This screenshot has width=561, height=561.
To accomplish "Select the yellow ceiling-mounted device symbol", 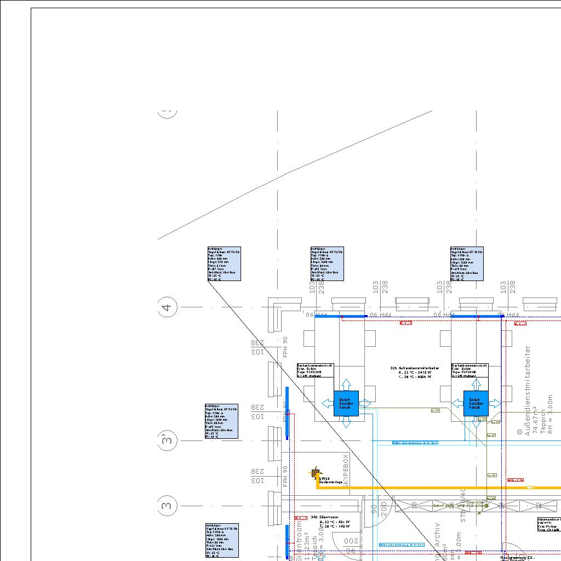I will [316, 474].
